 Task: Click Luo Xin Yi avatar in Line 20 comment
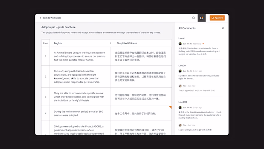point(180,71)
